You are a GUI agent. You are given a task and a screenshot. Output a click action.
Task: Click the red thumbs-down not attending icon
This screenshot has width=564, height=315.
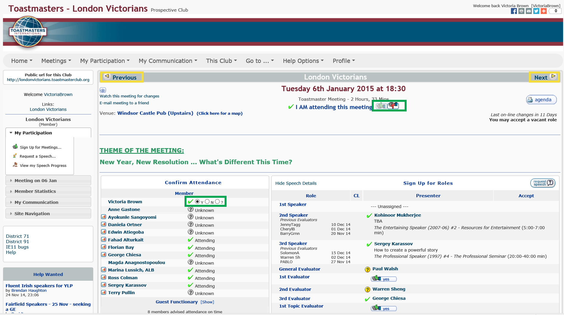click(x=393, y=105)
